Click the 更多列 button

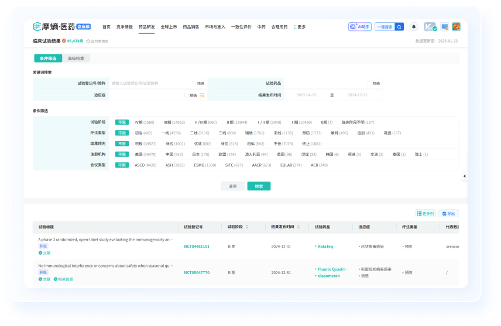(425, 213)
